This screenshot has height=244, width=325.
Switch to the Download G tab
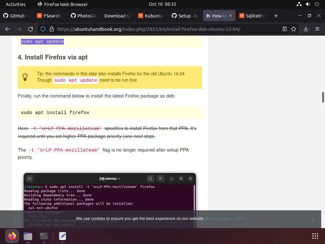[117, 16]
